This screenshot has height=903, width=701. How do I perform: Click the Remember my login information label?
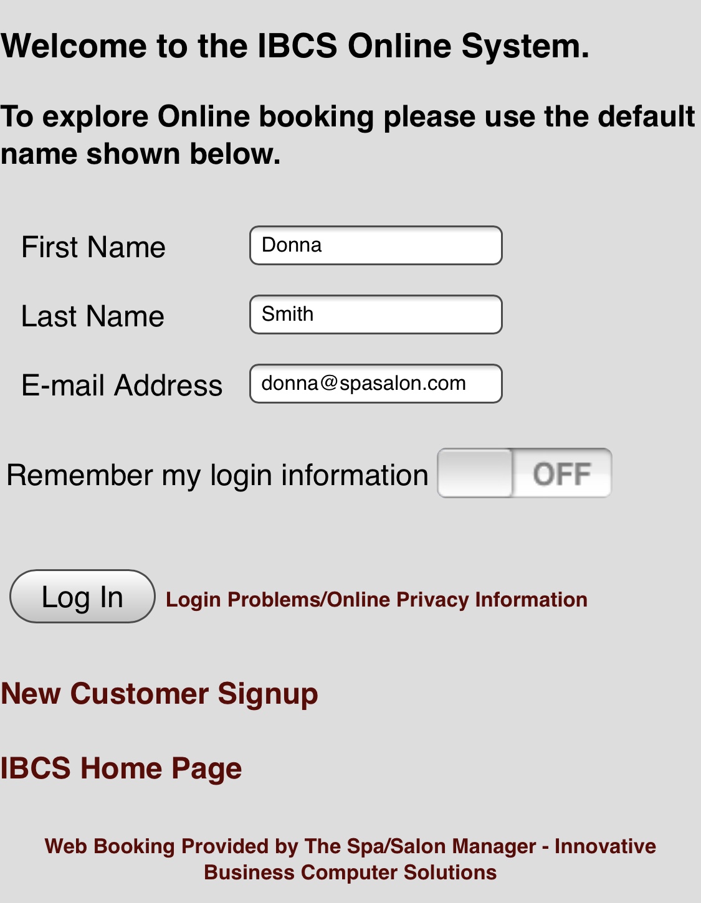[x=217, y=475]
